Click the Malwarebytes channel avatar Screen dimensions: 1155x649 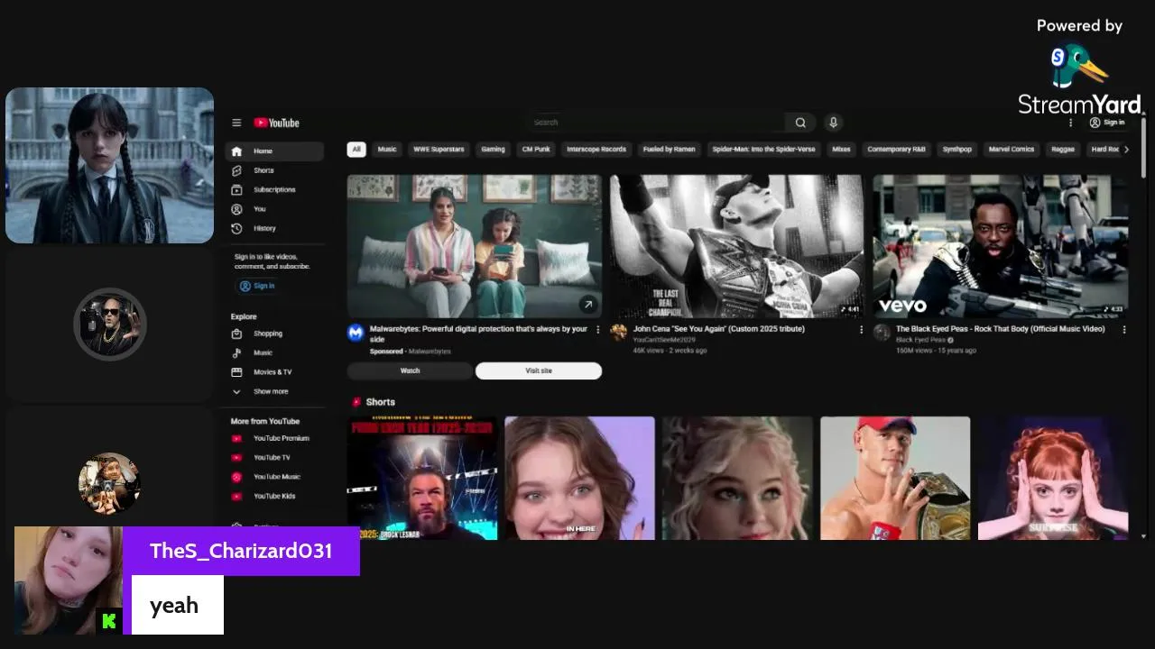356,333
